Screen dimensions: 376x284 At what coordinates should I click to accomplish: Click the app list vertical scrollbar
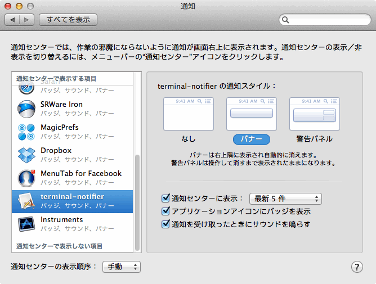[x=137, y=203]
